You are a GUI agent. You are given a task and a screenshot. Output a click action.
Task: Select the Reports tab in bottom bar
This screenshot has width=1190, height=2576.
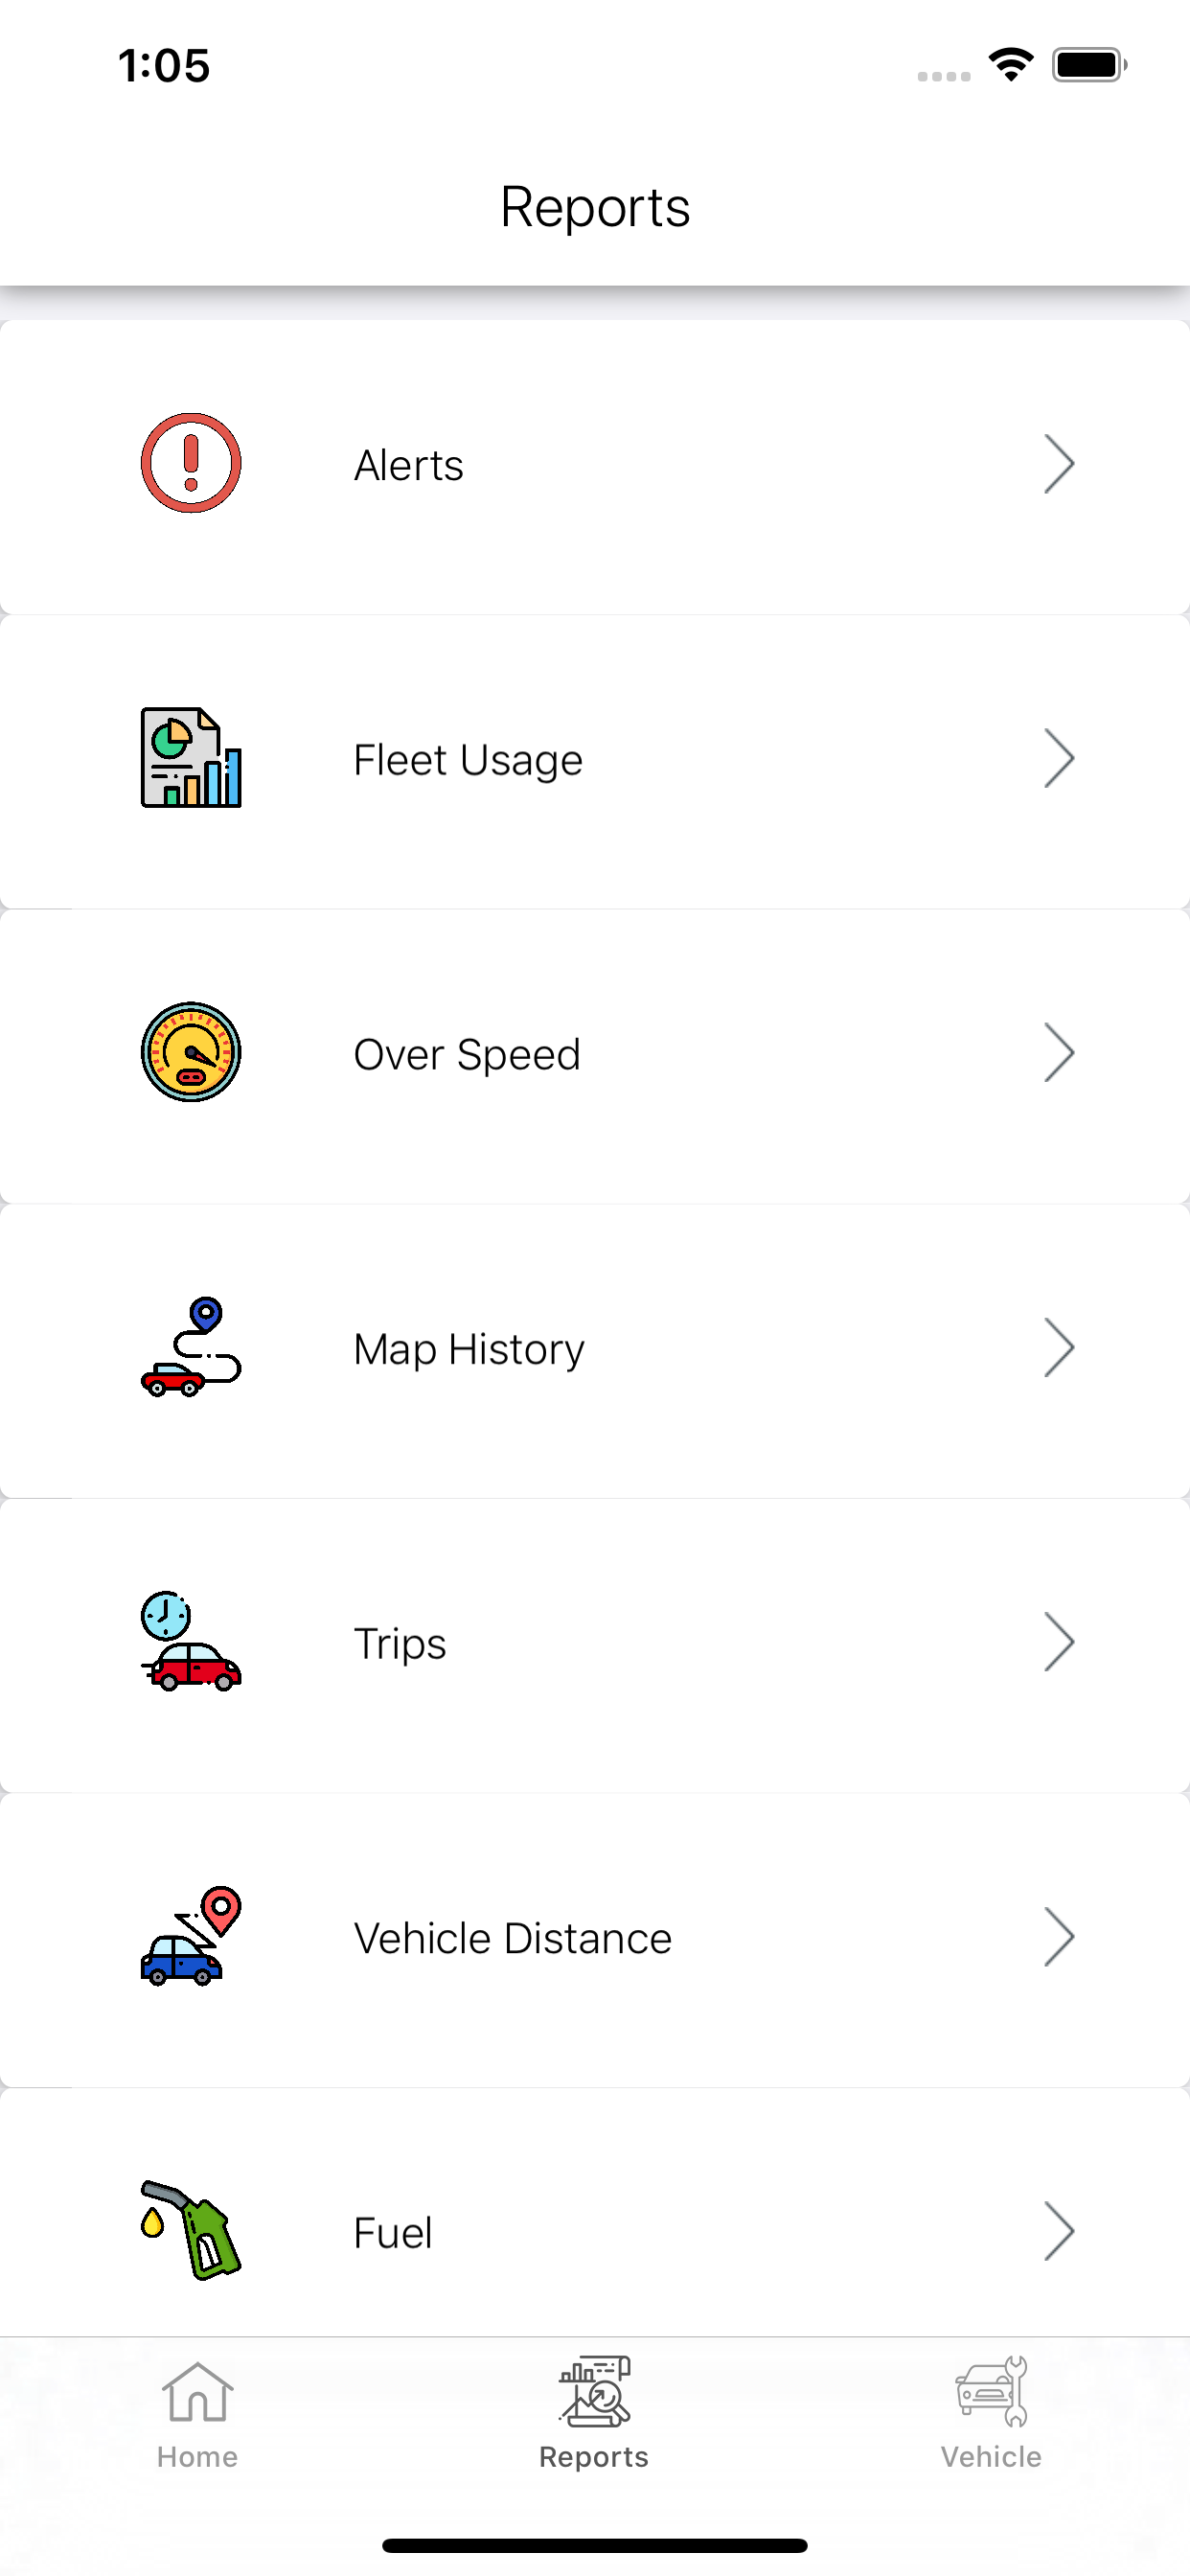tap(594, 2413)
